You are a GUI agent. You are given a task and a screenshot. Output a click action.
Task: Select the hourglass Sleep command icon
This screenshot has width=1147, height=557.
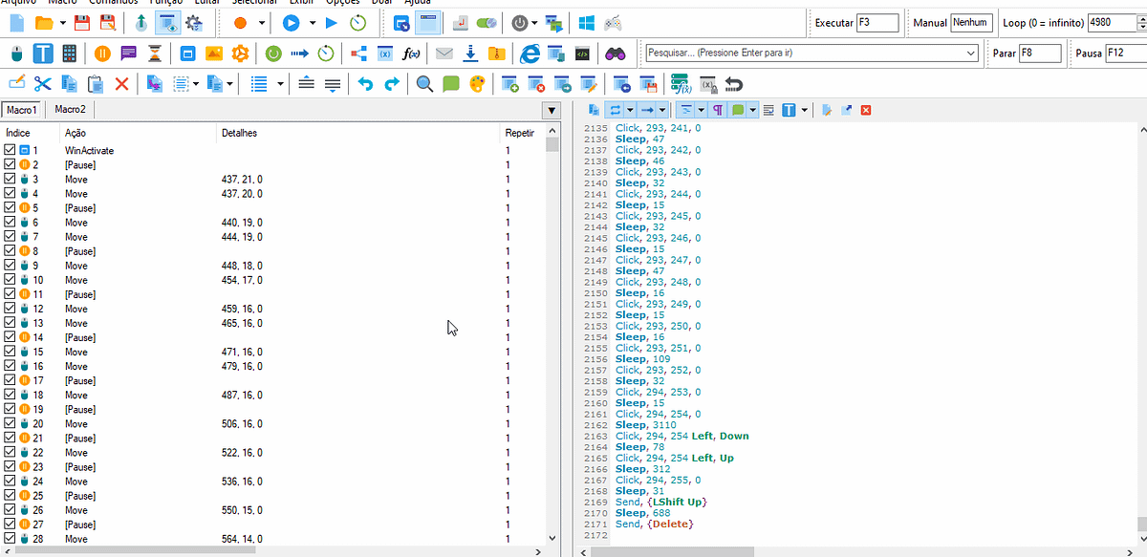coord(155,53)
